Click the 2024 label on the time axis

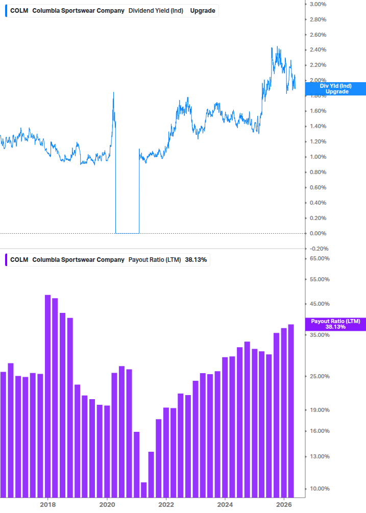(225, 504)
